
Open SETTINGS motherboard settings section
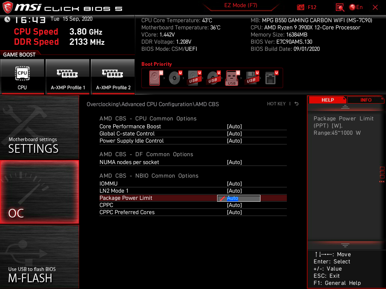pos(39,127)
